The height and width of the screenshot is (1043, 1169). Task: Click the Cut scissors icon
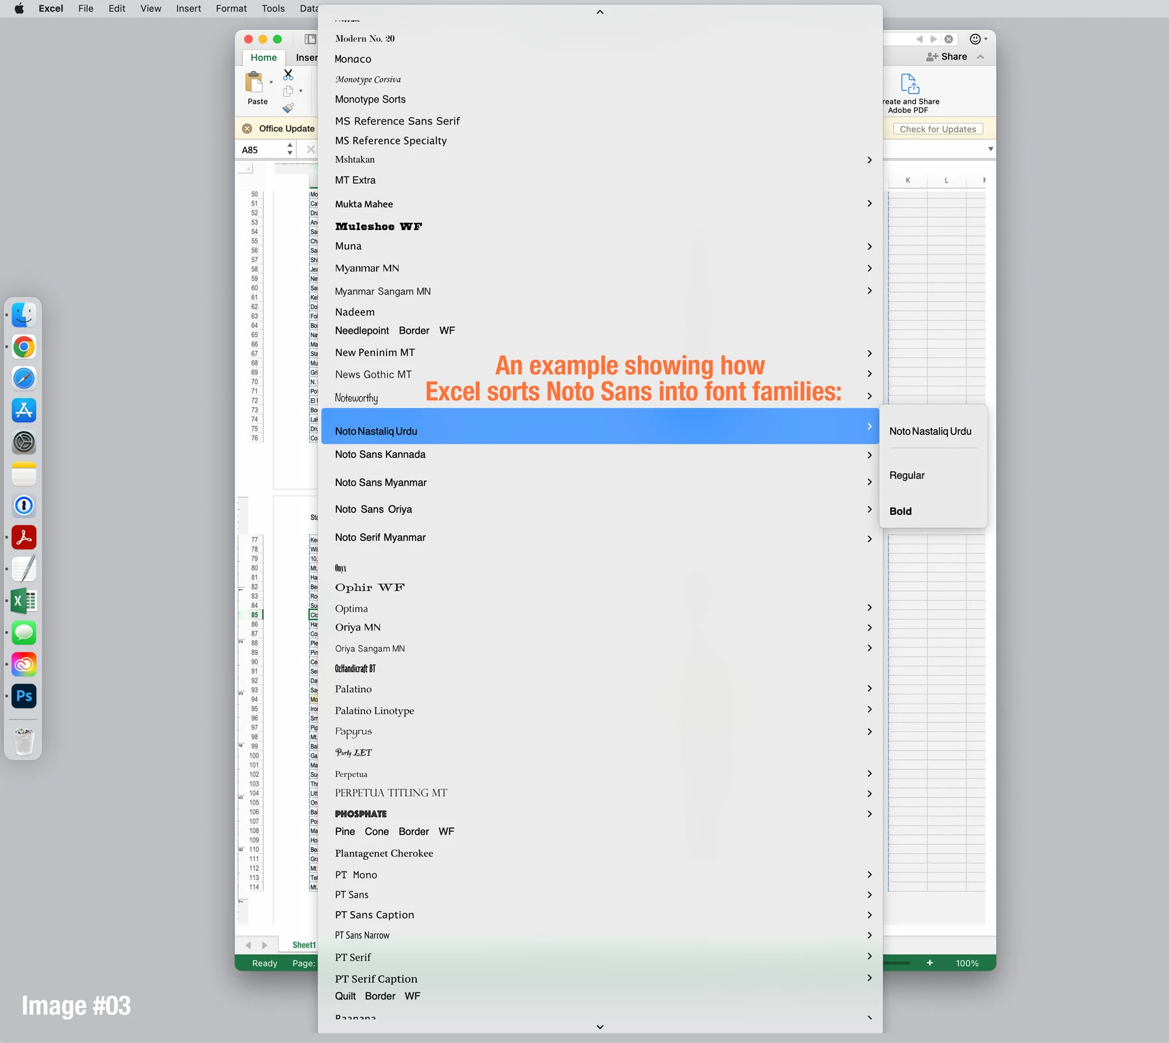coord(288,75)
